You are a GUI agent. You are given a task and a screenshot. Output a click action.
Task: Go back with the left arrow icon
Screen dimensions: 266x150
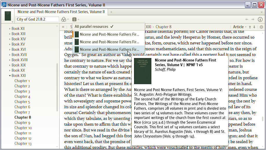(247, 19)
